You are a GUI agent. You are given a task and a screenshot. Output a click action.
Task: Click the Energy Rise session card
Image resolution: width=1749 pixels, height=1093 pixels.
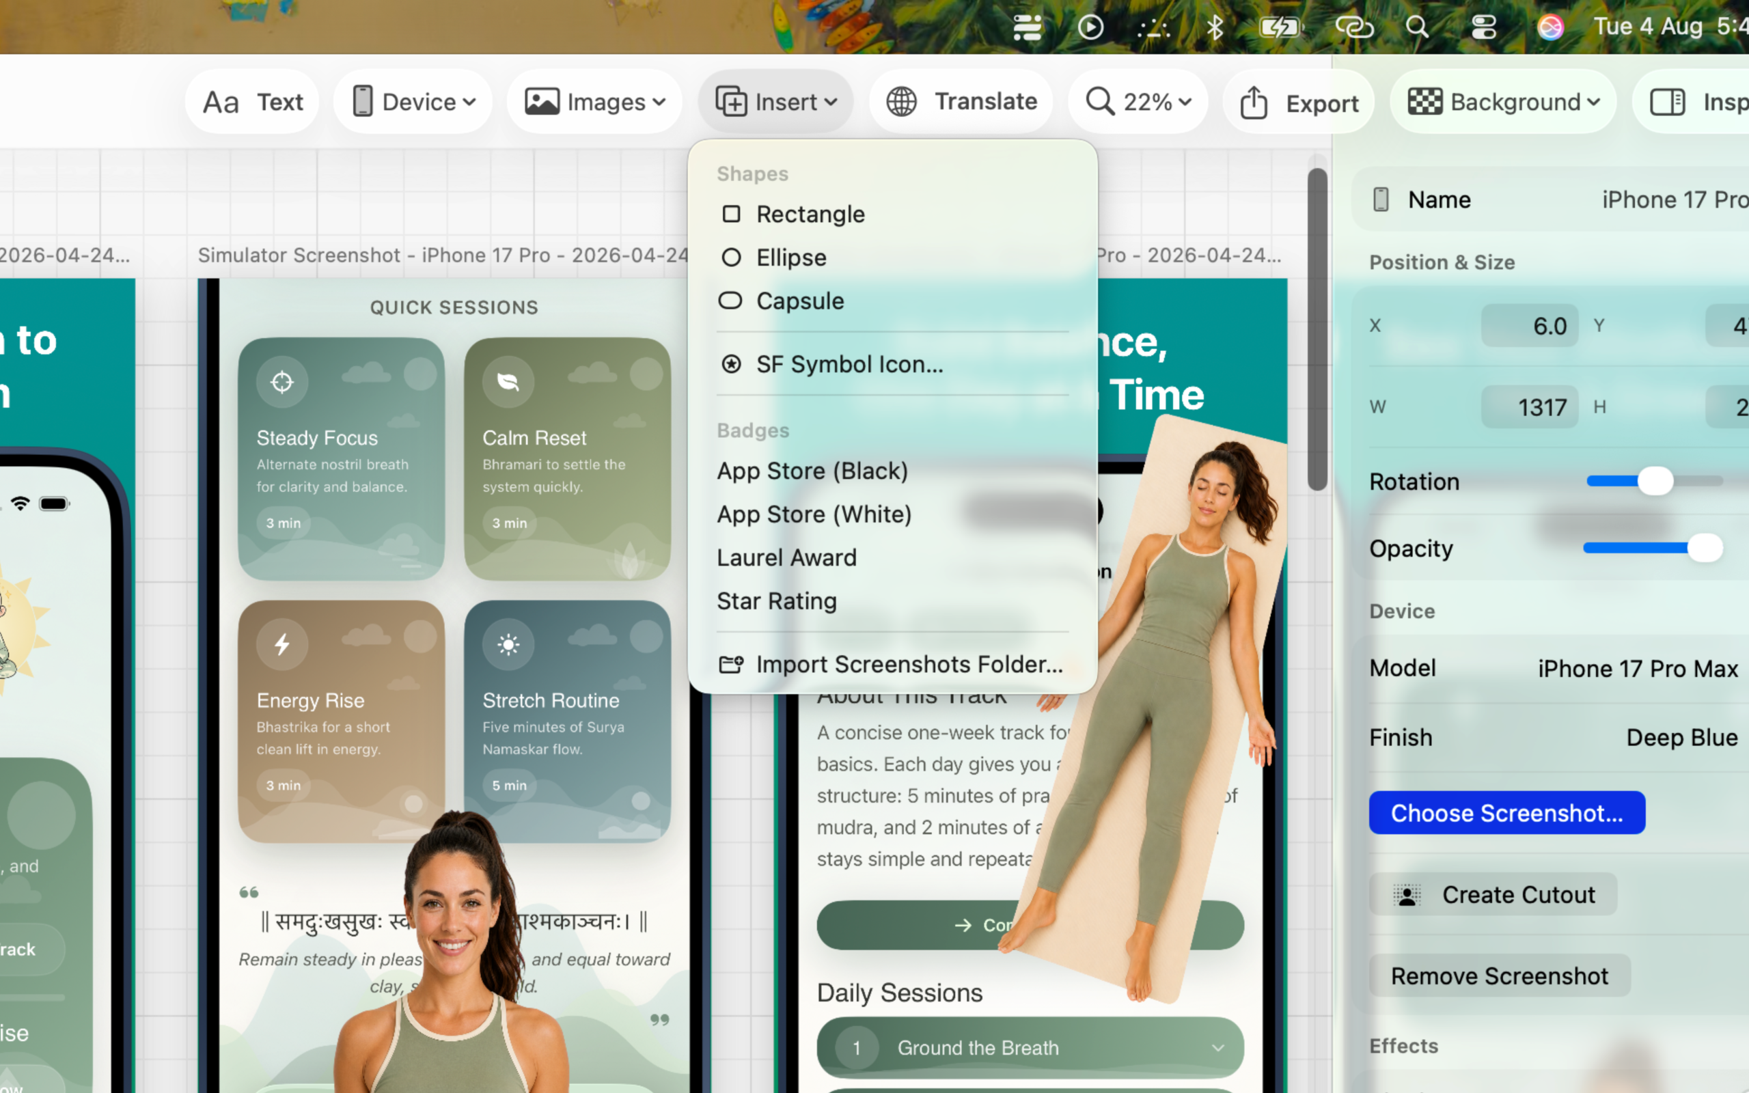click(x=341, y=721)
